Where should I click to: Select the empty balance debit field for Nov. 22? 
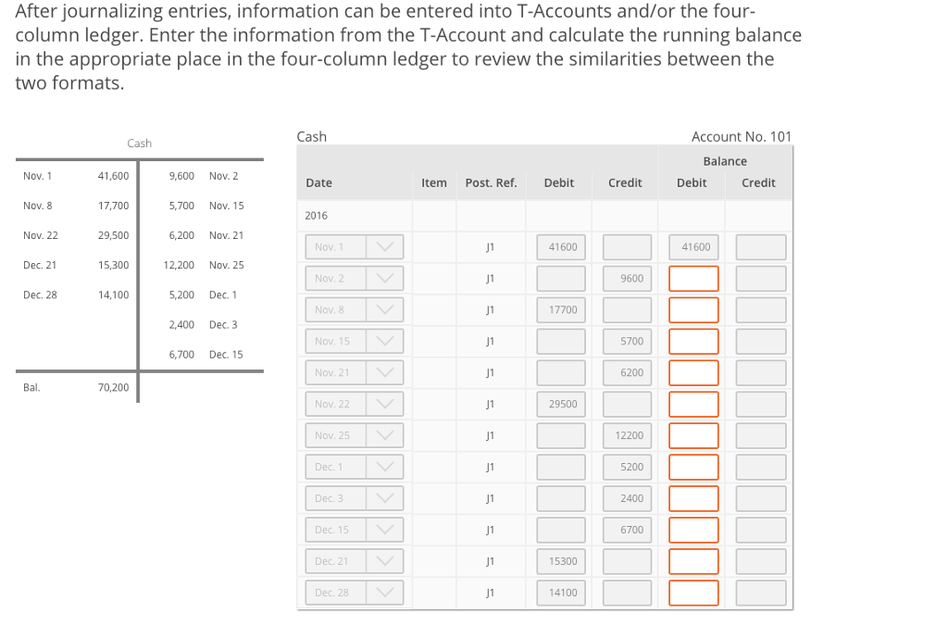pyautogui.click(x=693, y=404)
